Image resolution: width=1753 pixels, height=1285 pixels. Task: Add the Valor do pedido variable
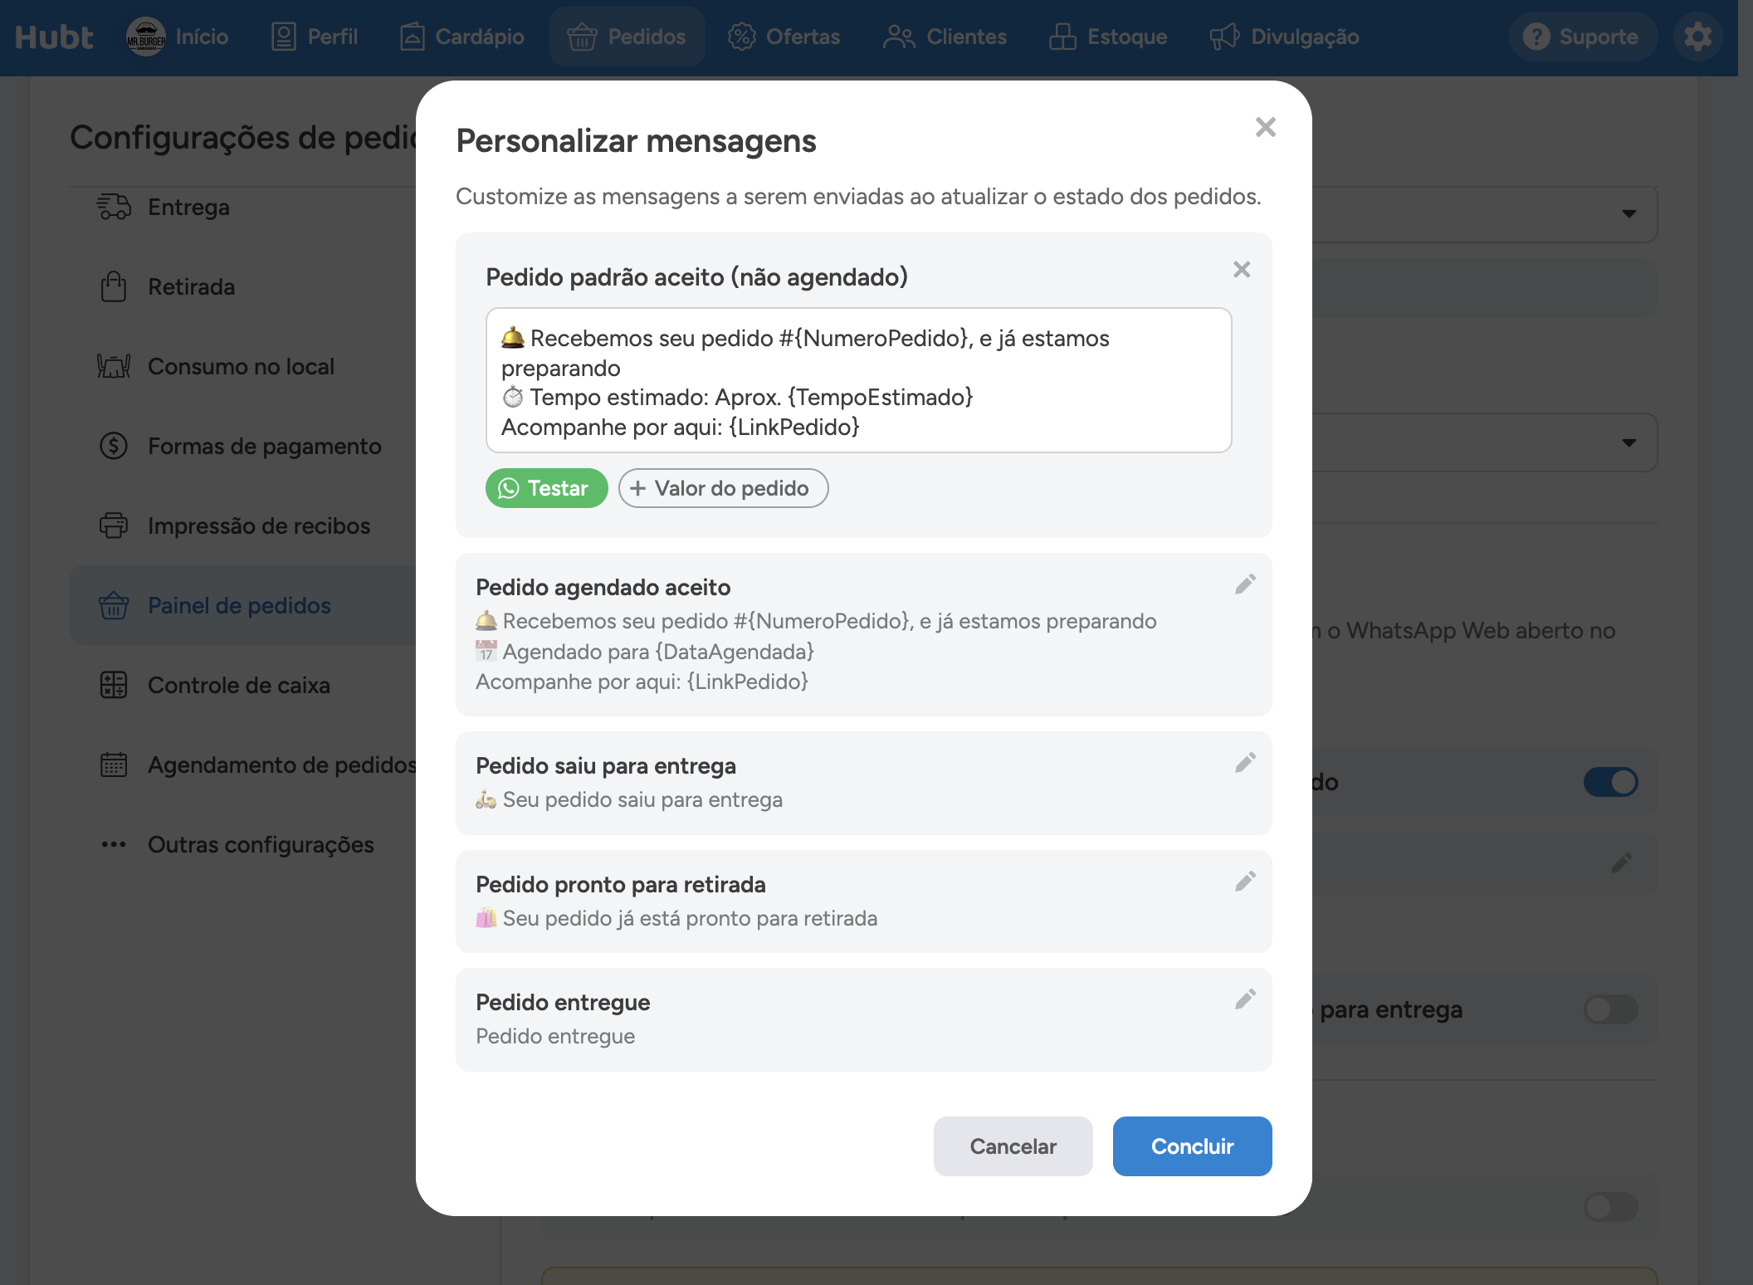click(x=723, y=488)
